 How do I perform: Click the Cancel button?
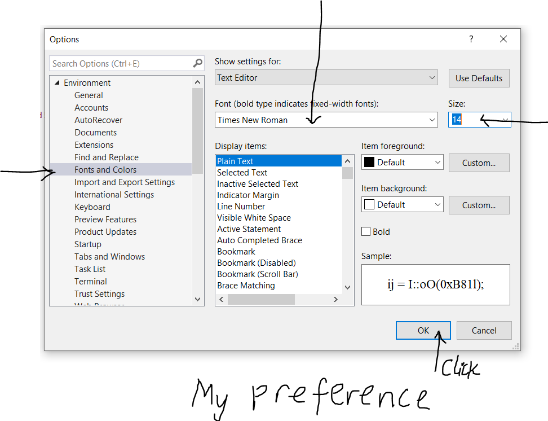(x=484, y=330)
